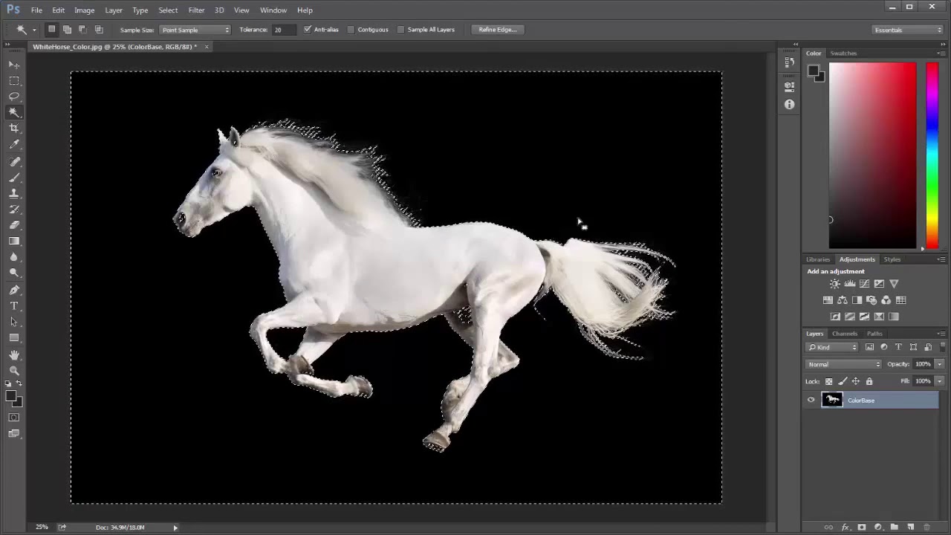Open the Kind filter dropdown

832,347
